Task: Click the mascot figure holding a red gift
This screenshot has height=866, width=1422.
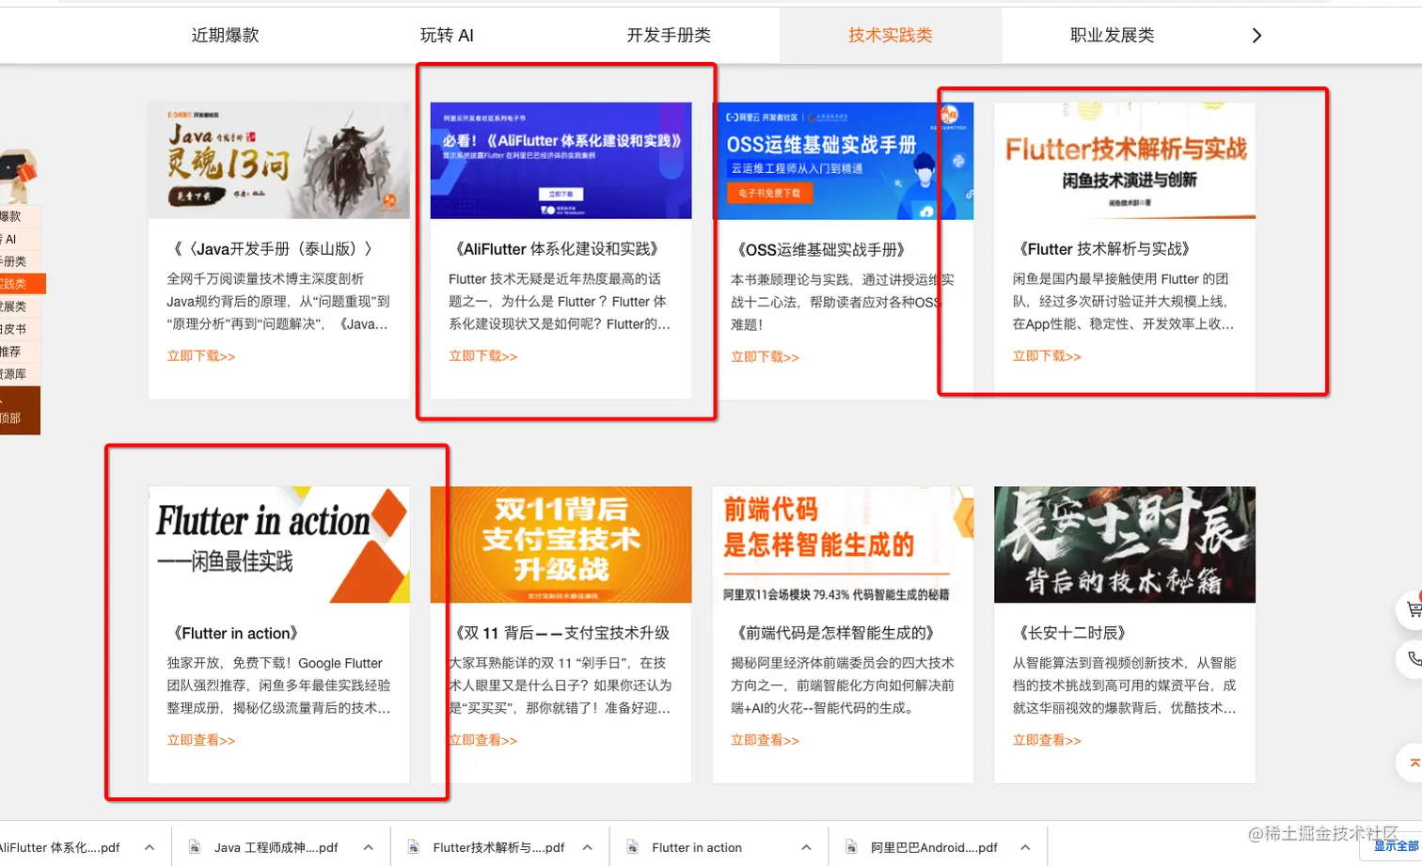Action: 18,176
